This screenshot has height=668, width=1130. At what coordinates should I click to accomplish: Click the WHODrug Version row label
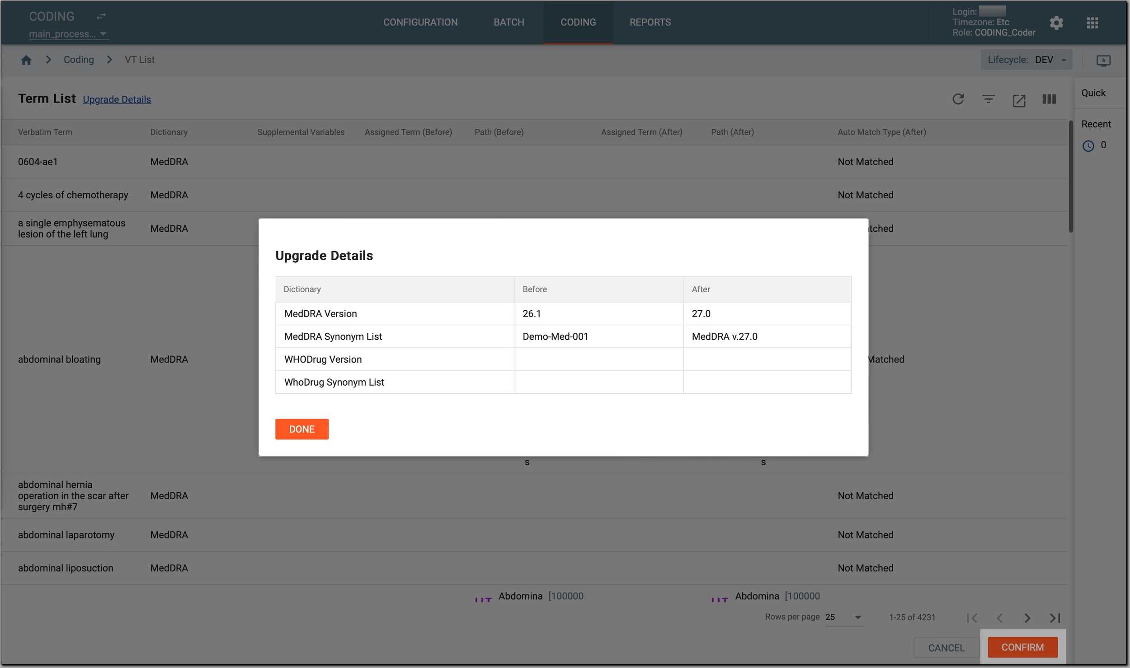click(323, 359)
